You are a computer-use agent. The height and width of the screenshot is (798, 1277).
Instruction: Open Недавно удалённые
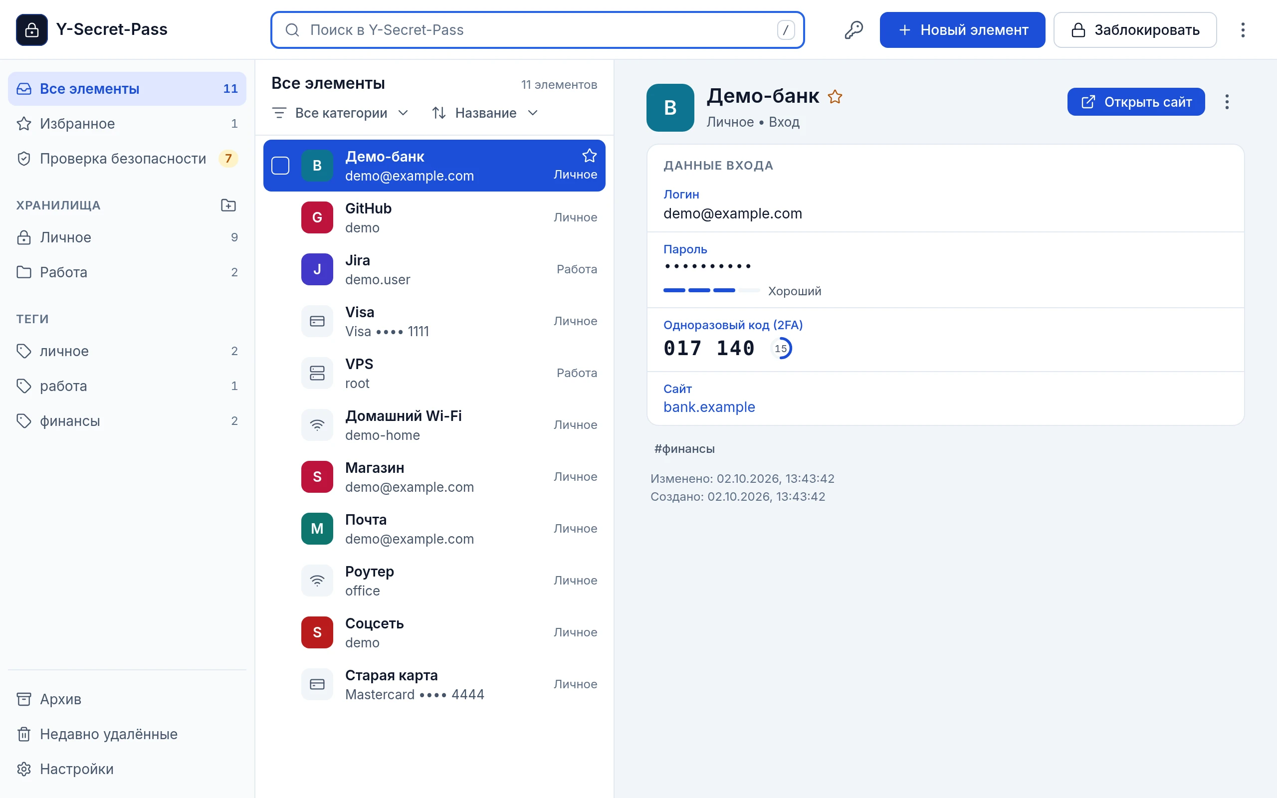pyautogui.click(x=127, y=734)
